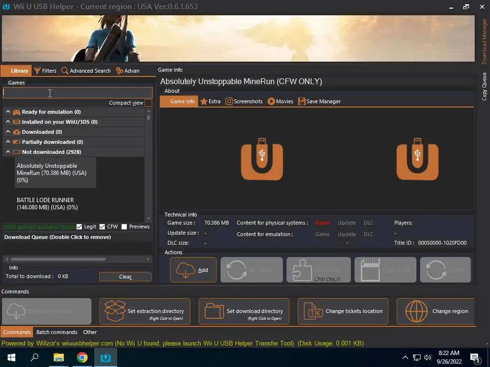Click the taskbar speaker volume icon
Viewport: 490px width, 367px height.
pyautogui.click(x=428, y=357)
